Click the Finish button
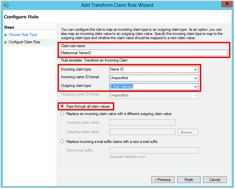This screenshot has width=235, height=189. point(189,180)
